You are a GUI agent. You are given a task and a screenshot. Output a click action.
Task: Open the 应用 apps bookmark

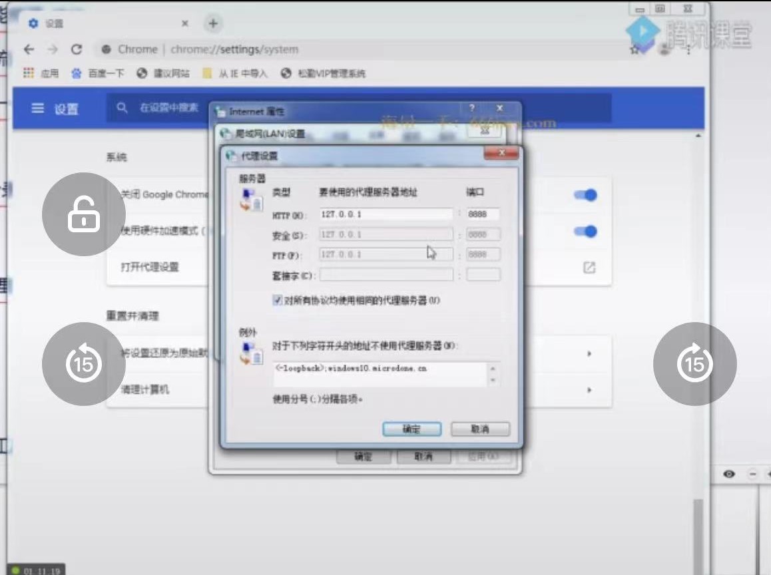click(41, 74)
